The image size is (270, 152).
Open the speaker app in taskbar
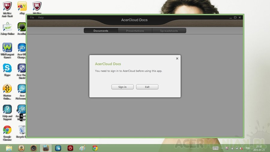(34, 148)
